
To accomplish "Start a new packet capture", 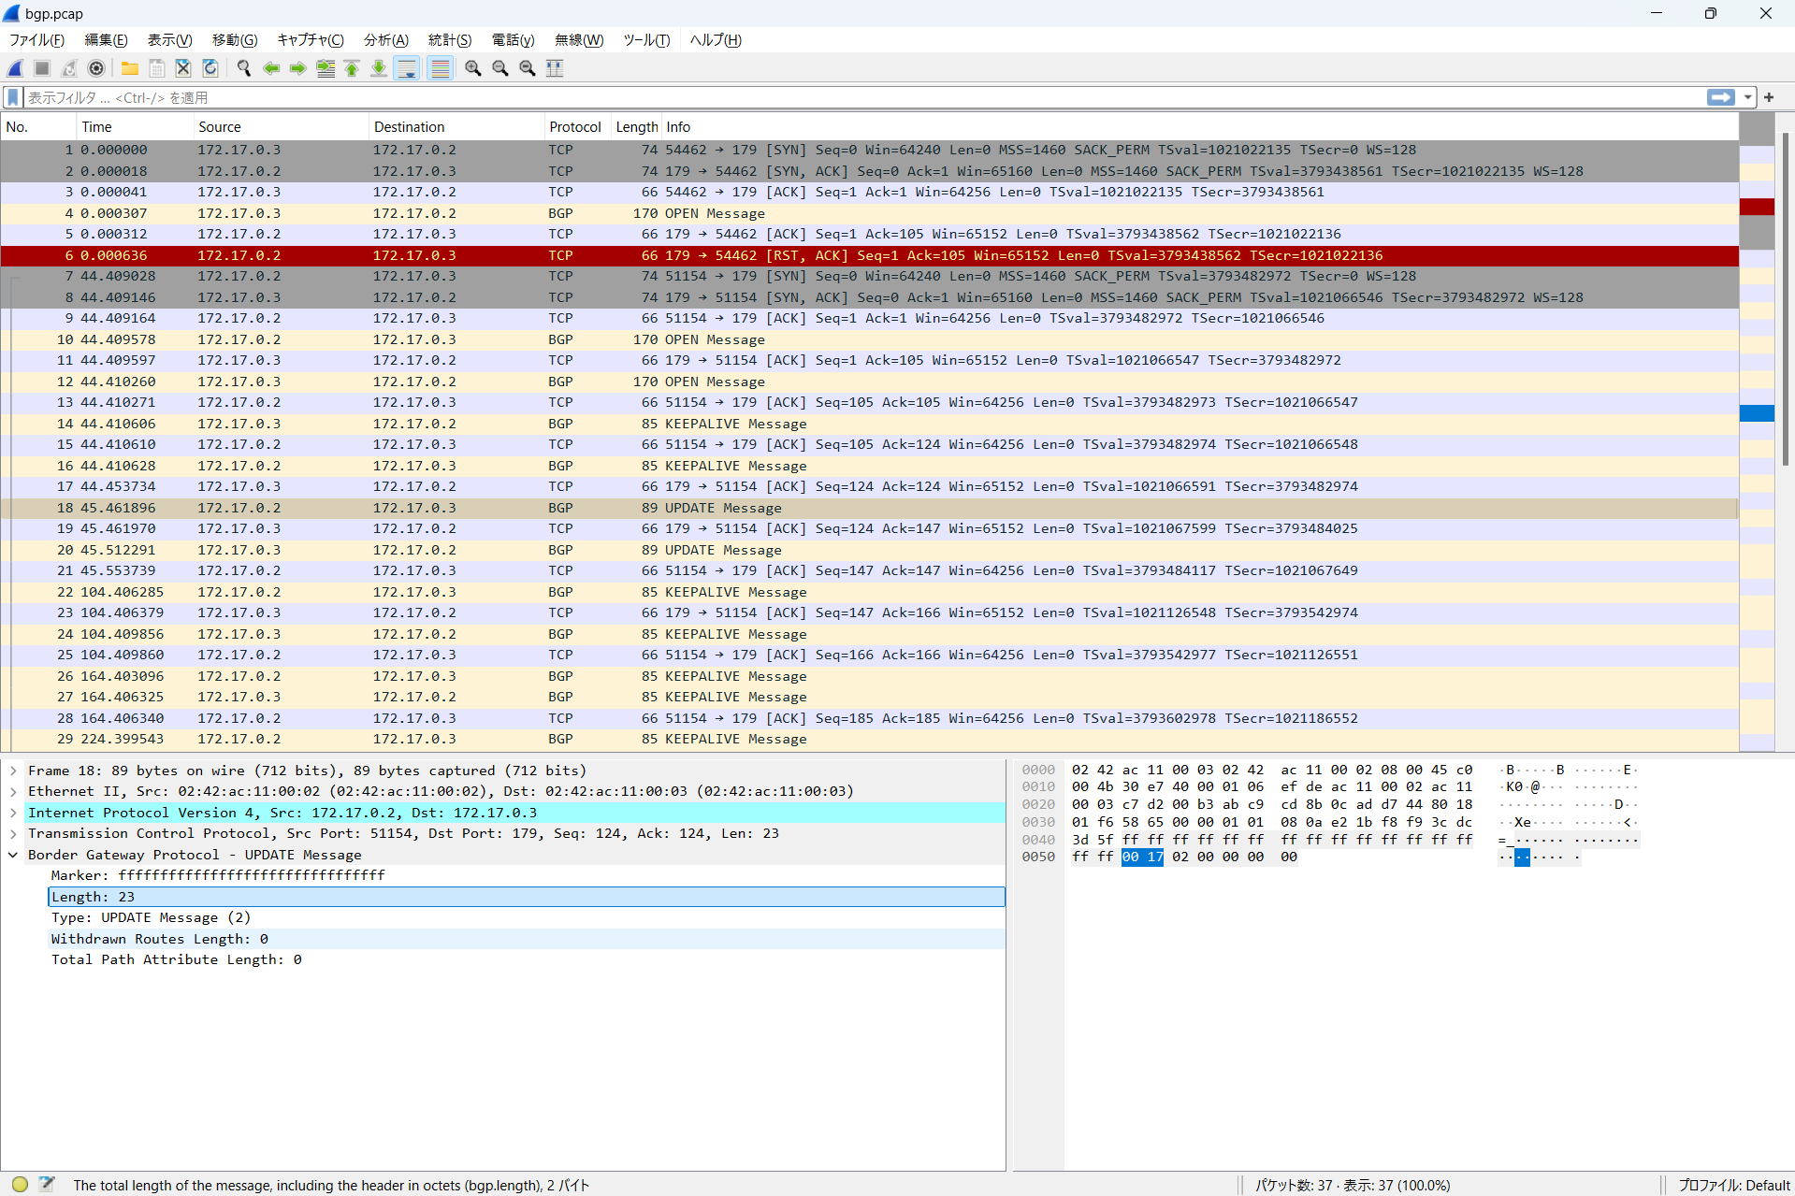I will [x=16, y=68].
